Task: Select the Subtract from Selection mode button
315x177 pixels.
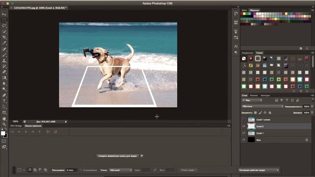Action: 40,170
